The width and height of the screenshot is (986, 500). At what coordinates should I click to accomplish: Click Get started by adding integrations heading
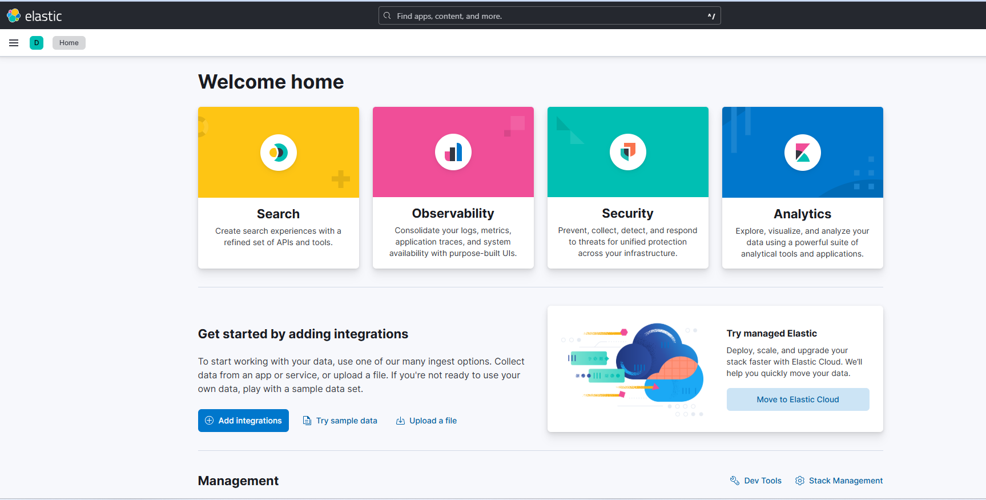click(x=303, y=334)
